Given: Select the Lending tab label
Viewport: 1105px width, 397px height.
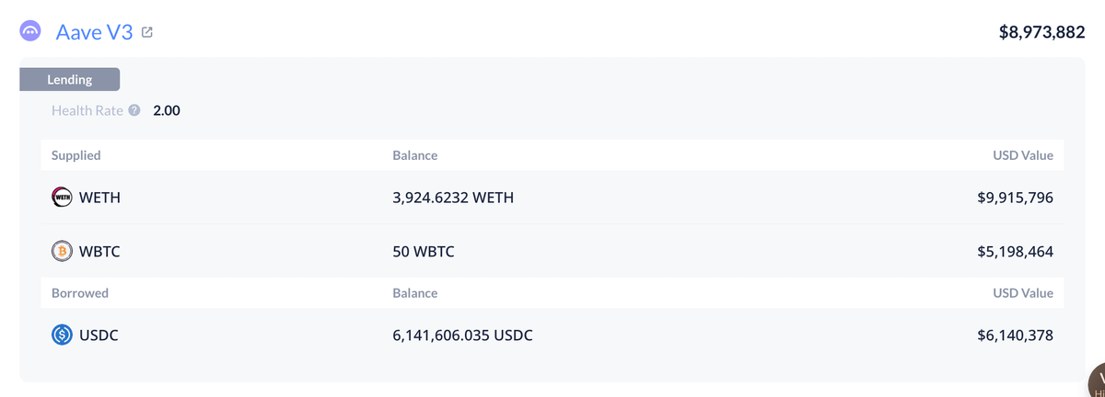Looking at the screenshot, I should pyautogui.click(x=70, y=80).
